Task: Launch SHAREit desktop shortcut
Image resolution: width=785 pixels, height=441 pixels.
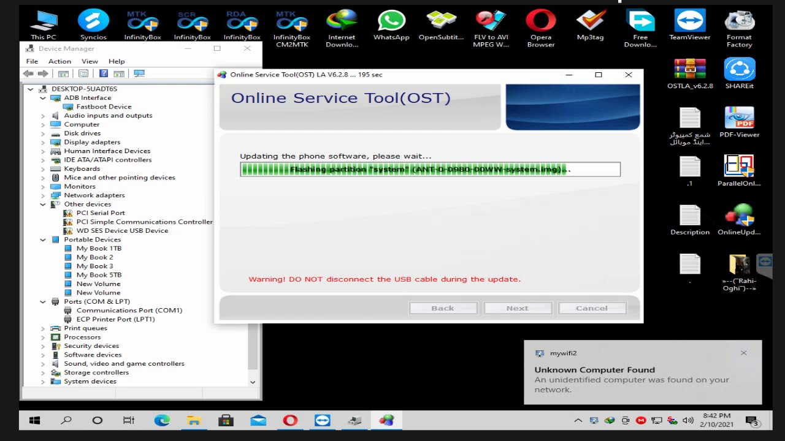Action: tap(739, 73)
